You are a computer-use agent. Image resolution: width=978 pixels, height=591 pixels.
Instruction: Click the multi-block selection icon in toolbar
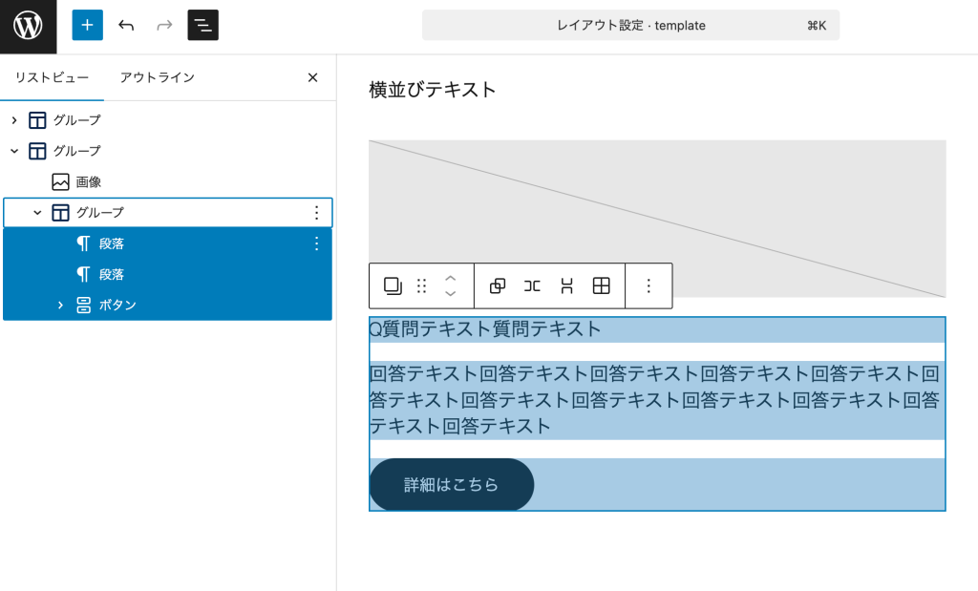point(393,285)
